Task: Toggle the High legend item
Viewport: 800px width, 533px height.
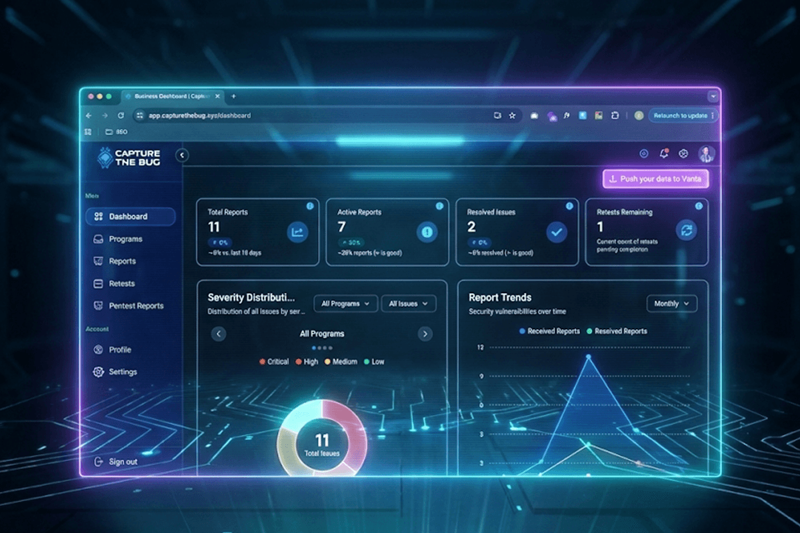Action: 307,362
